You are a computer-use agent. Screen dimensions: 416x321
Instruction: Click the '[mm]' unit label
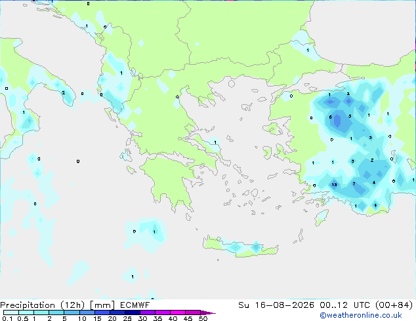[x=102, y=305]
